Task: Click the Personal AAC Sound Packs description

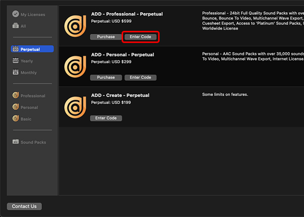Action: tap(253, 56)
